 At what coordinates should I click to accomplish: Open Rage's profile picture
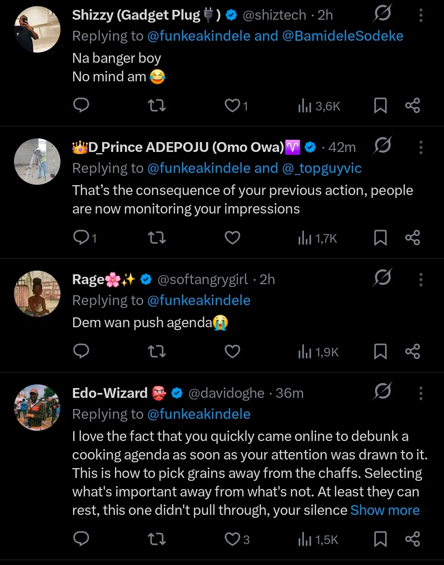coord(37,294)
